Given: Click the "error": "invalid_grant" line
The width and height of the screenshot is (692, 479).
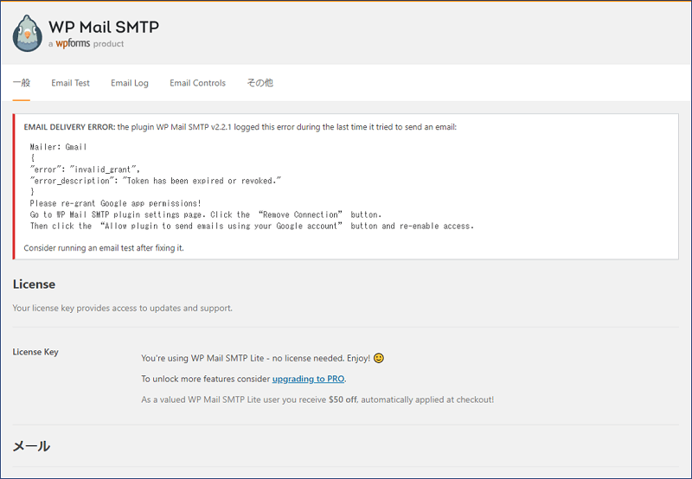Looking at the screenshot, I should [85, 169].
